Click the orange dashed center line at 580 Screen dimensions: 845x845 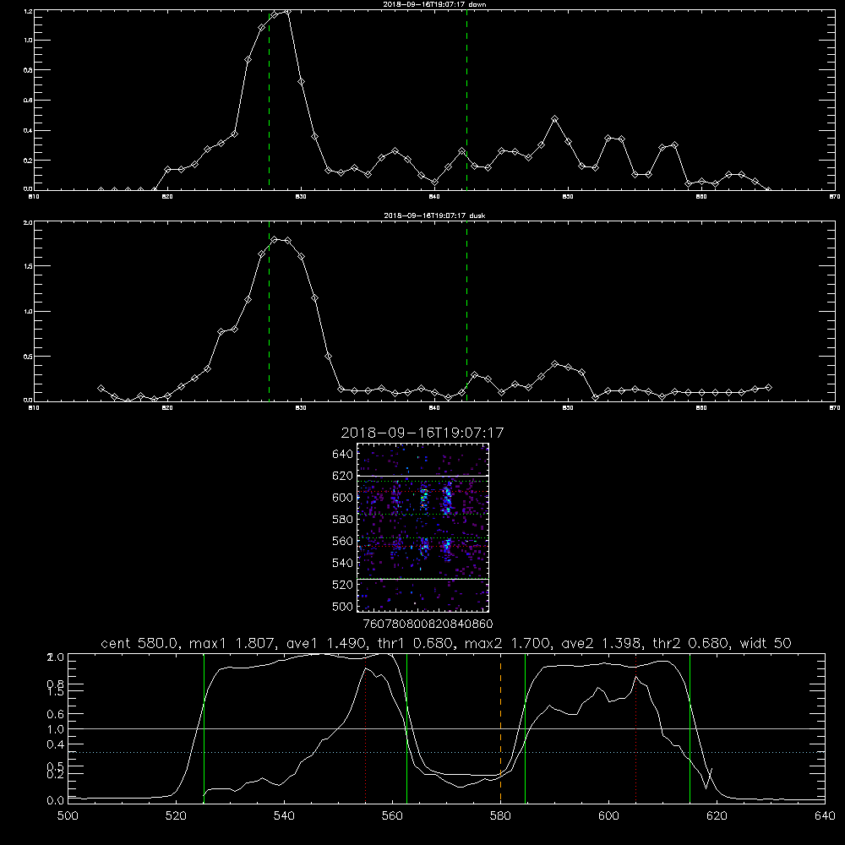(x=500, y=728)
